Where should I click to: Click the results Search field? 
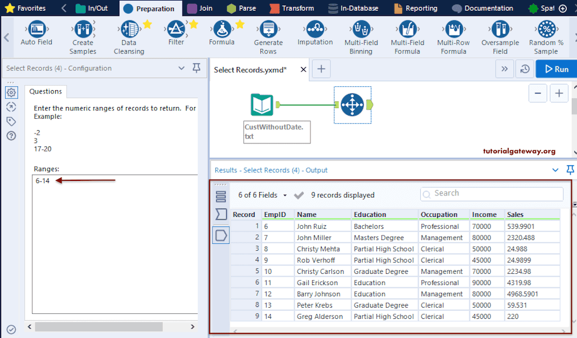(492, 194)
